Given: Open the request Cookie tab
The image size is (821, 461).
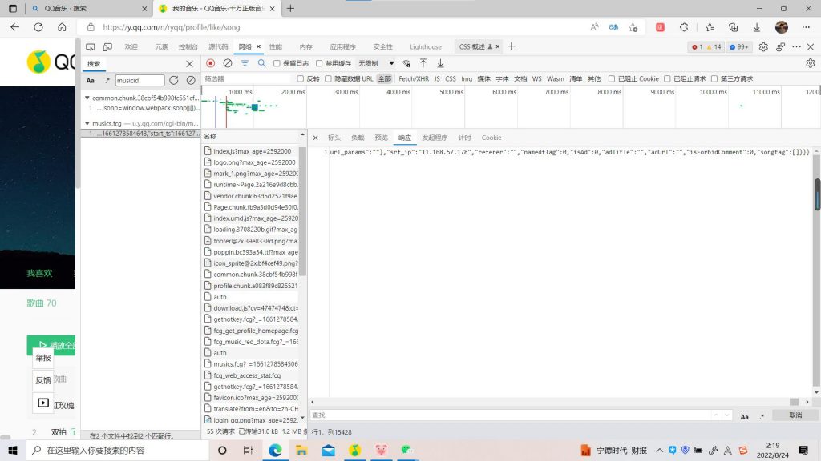Looking at the screenshot, I should pyautogui.click(x=491, y=138).
